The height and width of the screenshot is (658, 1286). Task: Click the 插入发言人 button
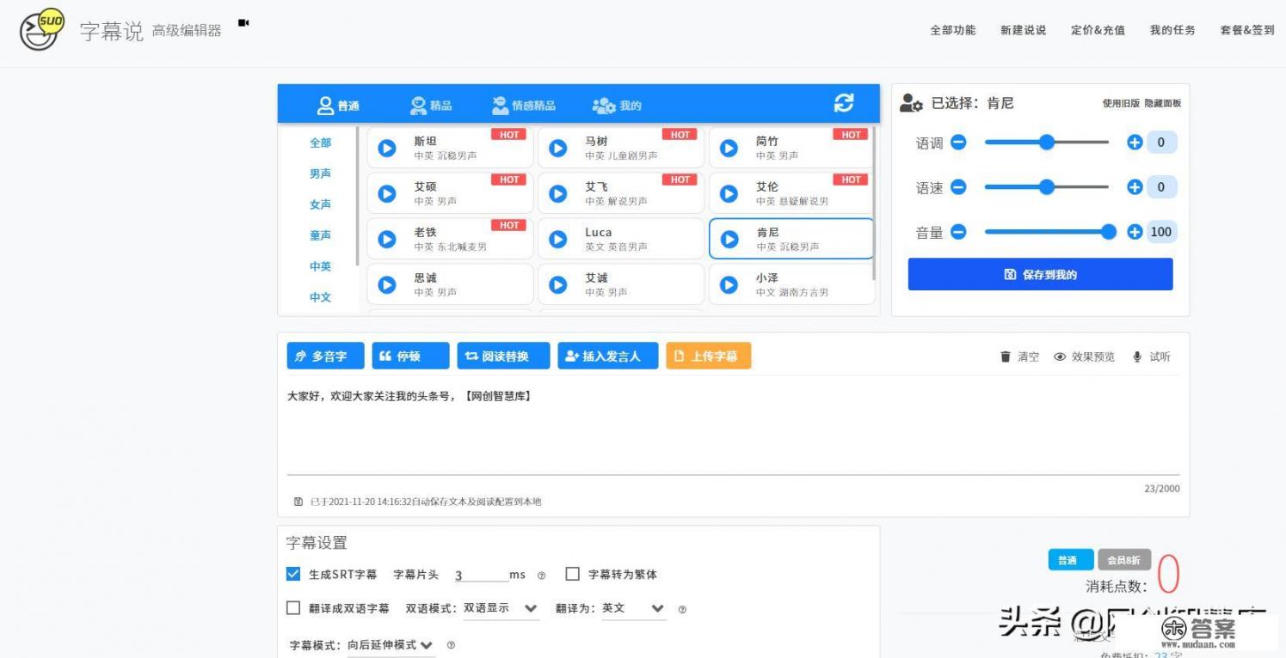(608, 356)
